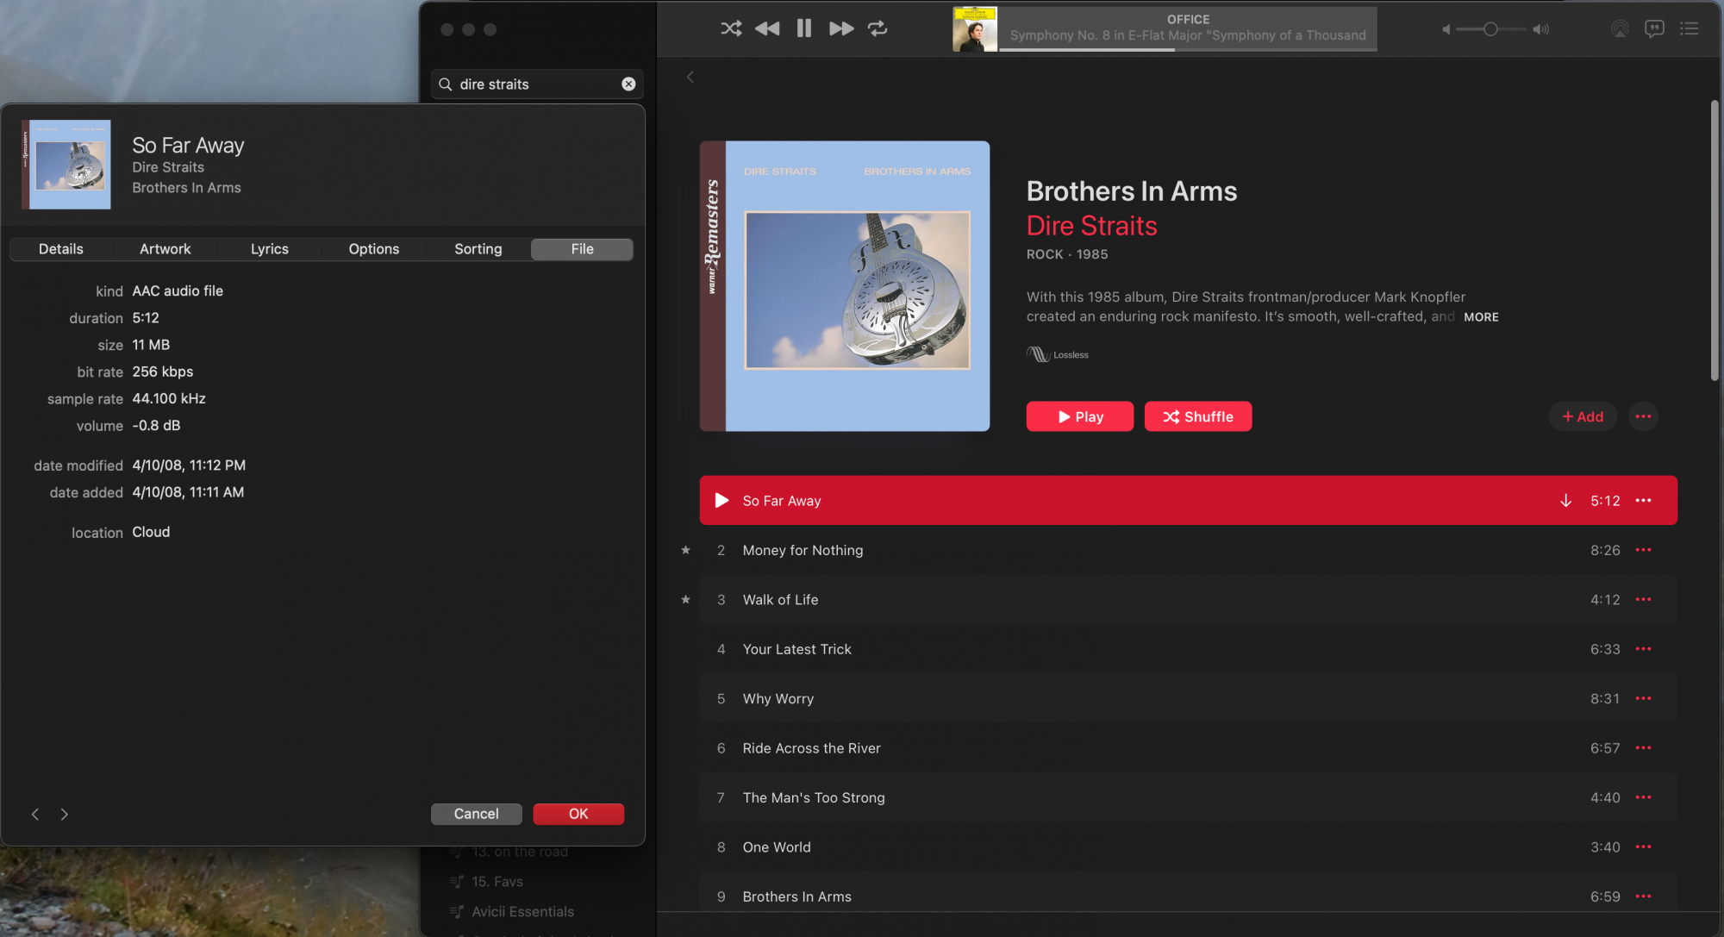Open the Up Next queue list

point(1690,28)
